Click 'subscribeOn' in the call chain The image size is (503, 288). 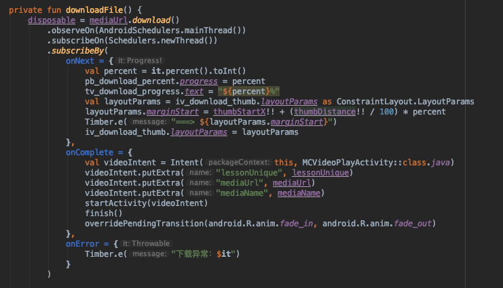pyautogui.click(x=77, y=41)
